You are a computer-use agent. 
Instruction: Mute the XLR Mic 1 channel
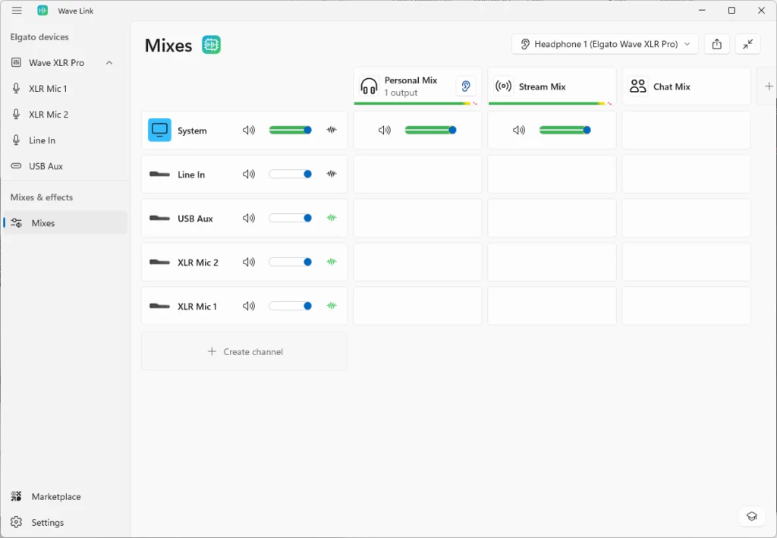(x=249, y=306)
